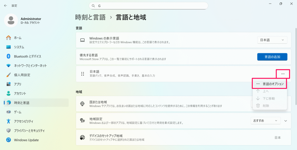The image size is (297, 150).
Task: Open the Windows display language dropdown
Action: [x=272, y=40]
